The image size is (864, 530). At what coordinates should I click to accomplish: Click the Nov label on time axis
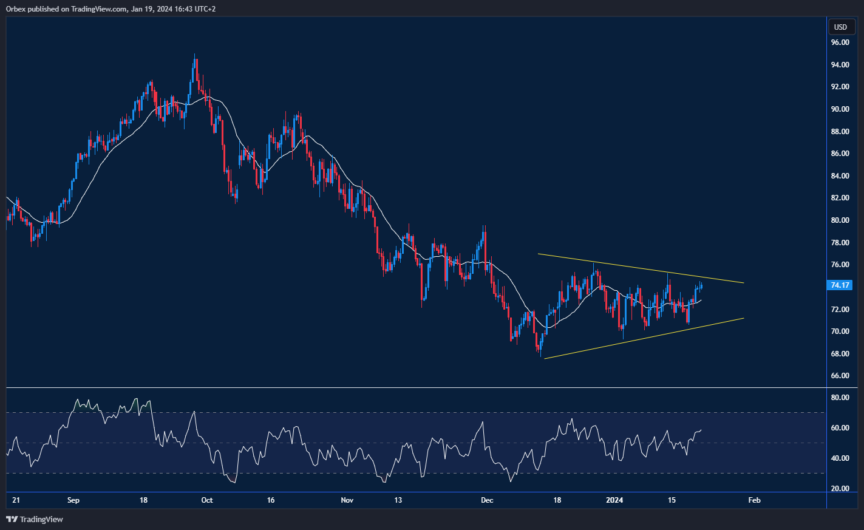pyautogui.click(x=347, y=500)
